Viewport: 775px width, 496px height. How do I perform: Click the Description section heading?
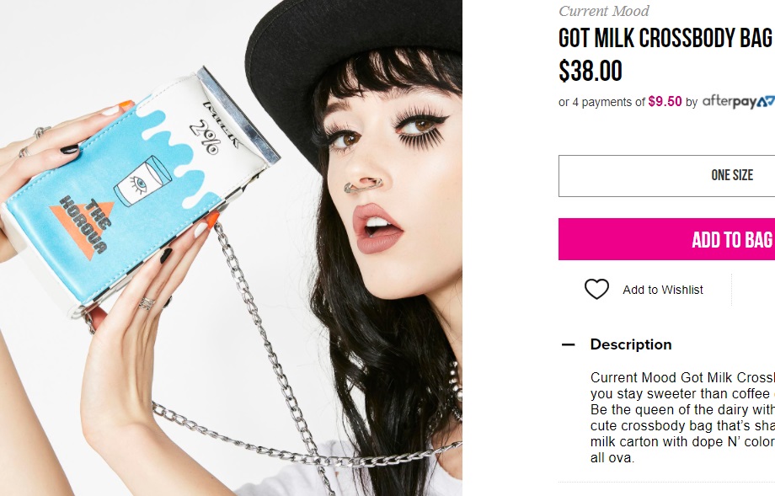631,344
